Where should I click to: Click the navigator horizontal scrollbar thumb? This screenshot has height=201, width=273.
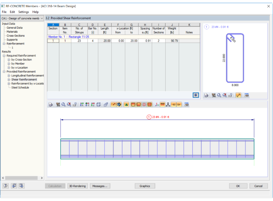click(x=21, y=178)
